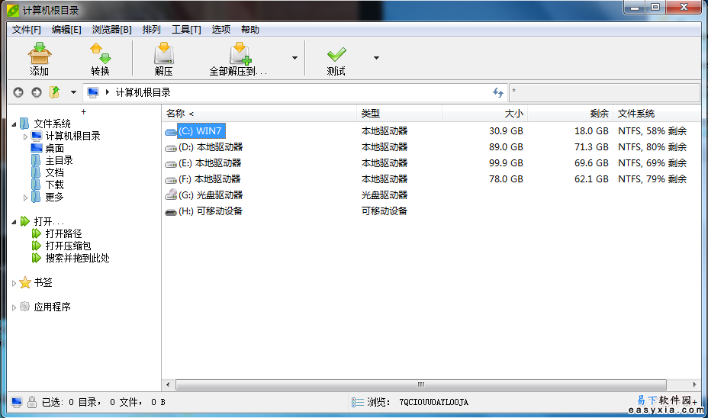This screenshot has height=418, width=708.
Task: Click the (G:) optical drive disc icon
Action: coord(171,195)
